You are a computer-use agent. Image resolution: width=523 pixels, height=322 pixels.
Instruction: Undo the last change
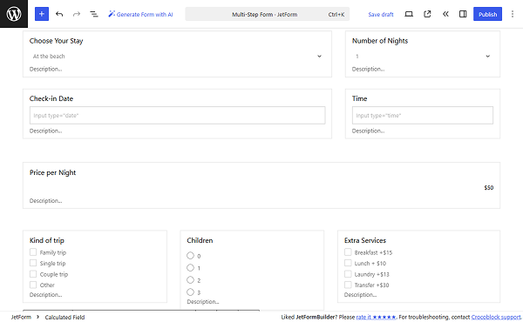click(59, 14)
